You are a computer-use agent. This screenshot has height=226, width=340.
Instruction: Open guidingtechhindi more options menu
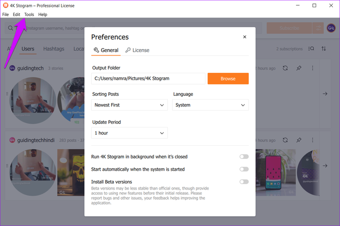coord(312,140)
